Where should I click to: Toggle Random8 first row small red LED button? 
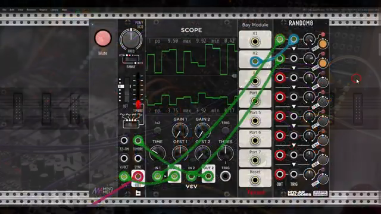[x=323, y=34]
